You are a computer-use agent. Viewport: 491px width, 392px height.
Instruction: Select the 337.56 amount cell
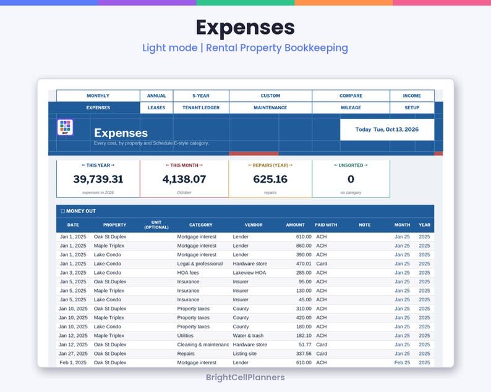point(296,354)
